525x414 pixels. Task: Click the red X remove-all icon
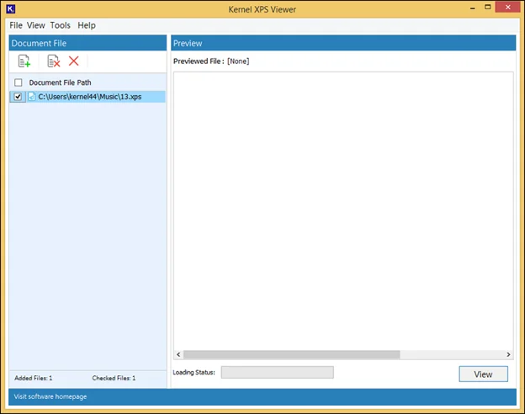(x=74, y=61)
